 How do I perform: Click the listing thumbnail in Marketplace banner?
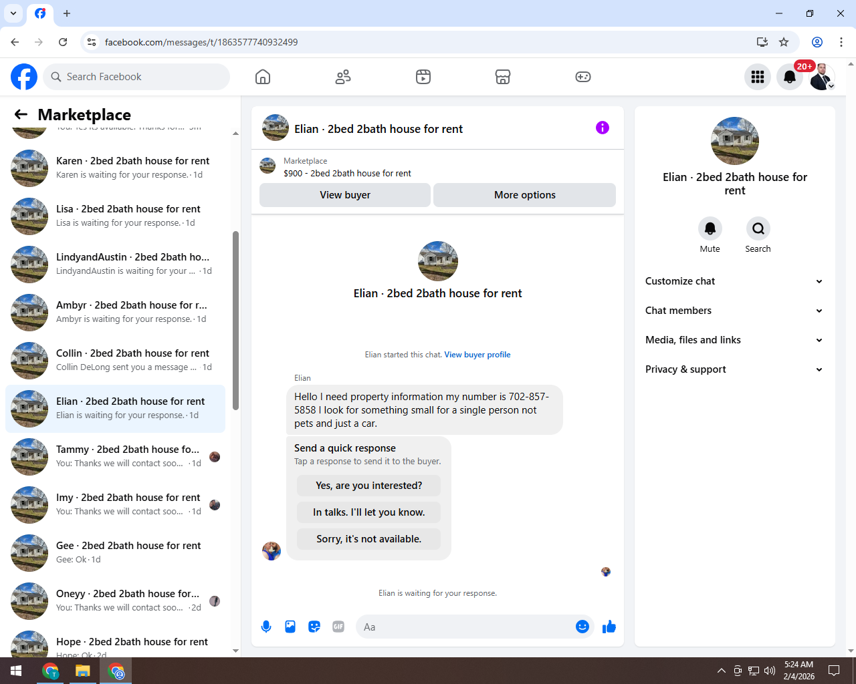pos(267,166)
